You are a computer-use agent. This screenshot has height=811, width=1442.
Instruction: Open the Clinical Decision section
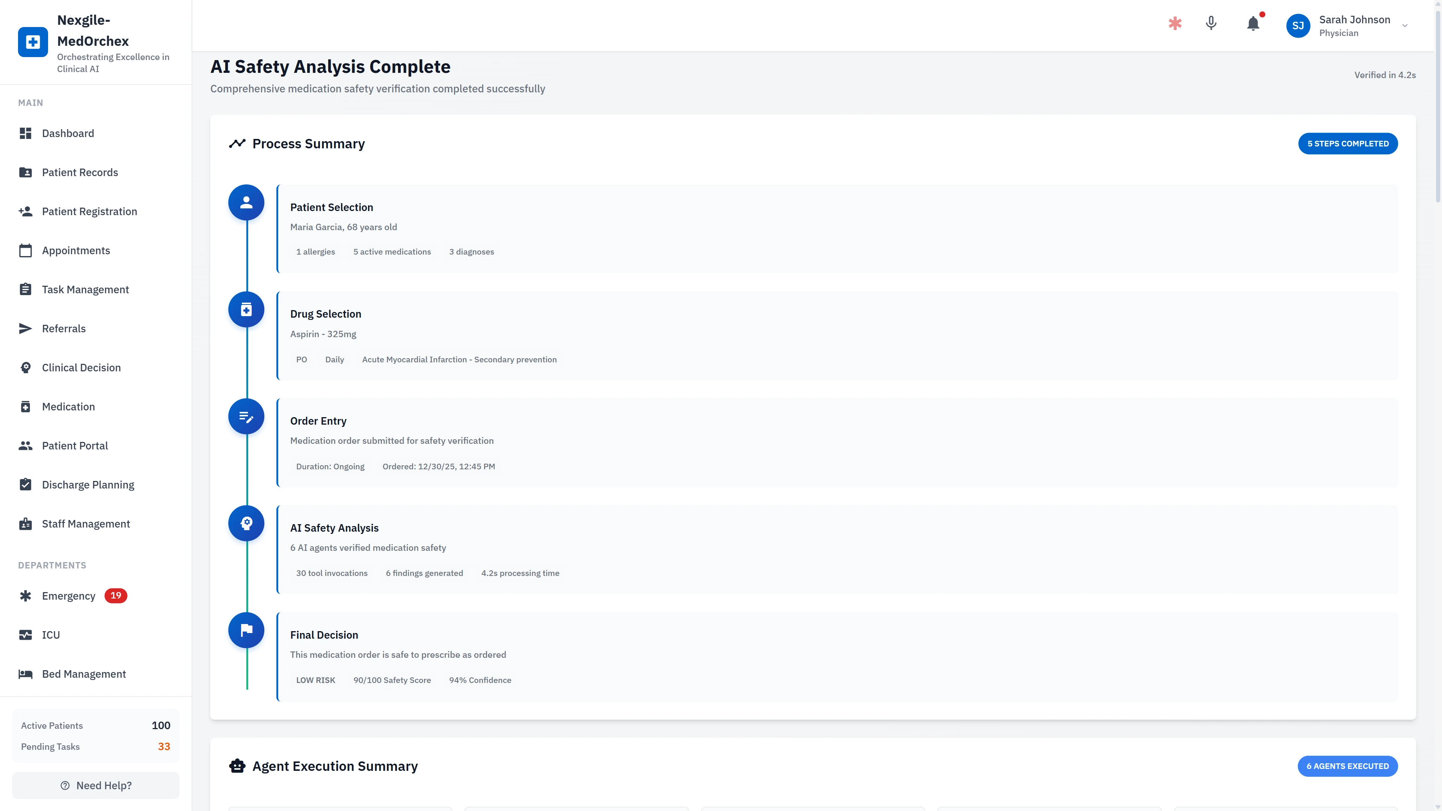[x=81, y=368]
